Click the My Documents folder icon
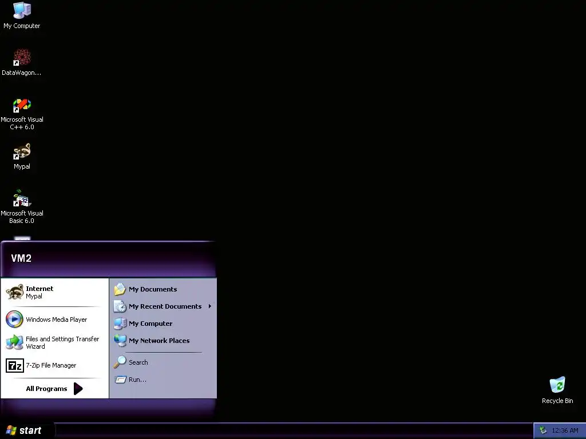 [x=120, y=289]
